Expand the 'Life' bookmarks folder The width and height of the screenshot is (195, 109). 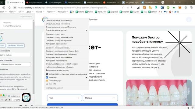(x=21, y=12)
